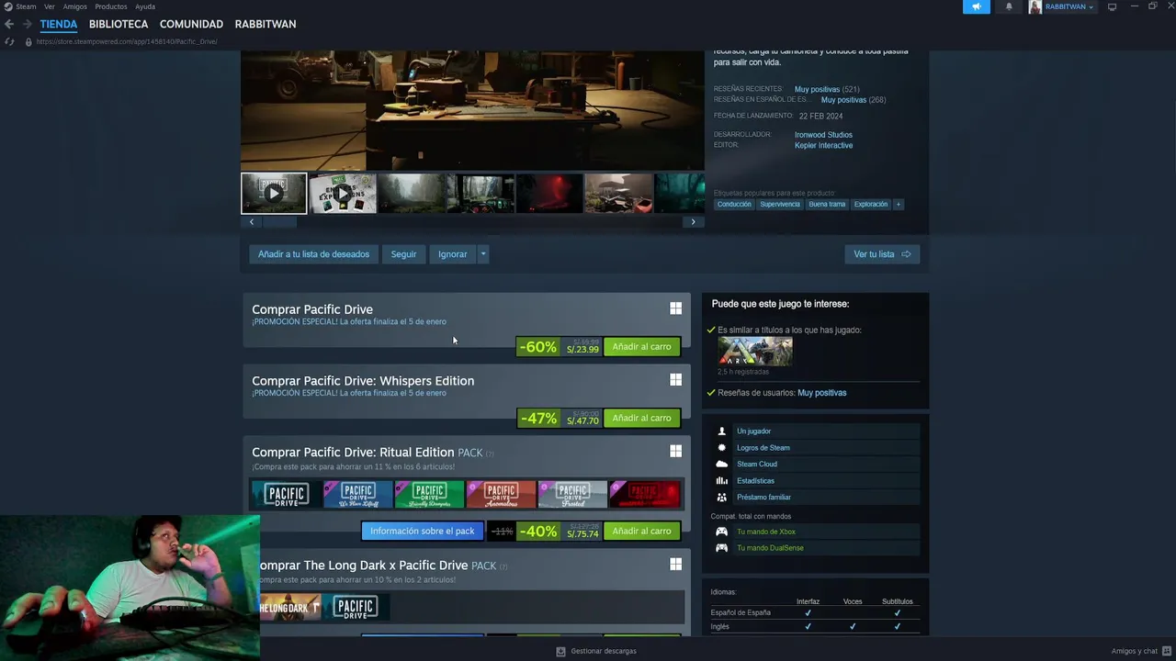Move media strip left with arrow
The width and height of the screenshot is (1176, 661).
click(252, 221)
